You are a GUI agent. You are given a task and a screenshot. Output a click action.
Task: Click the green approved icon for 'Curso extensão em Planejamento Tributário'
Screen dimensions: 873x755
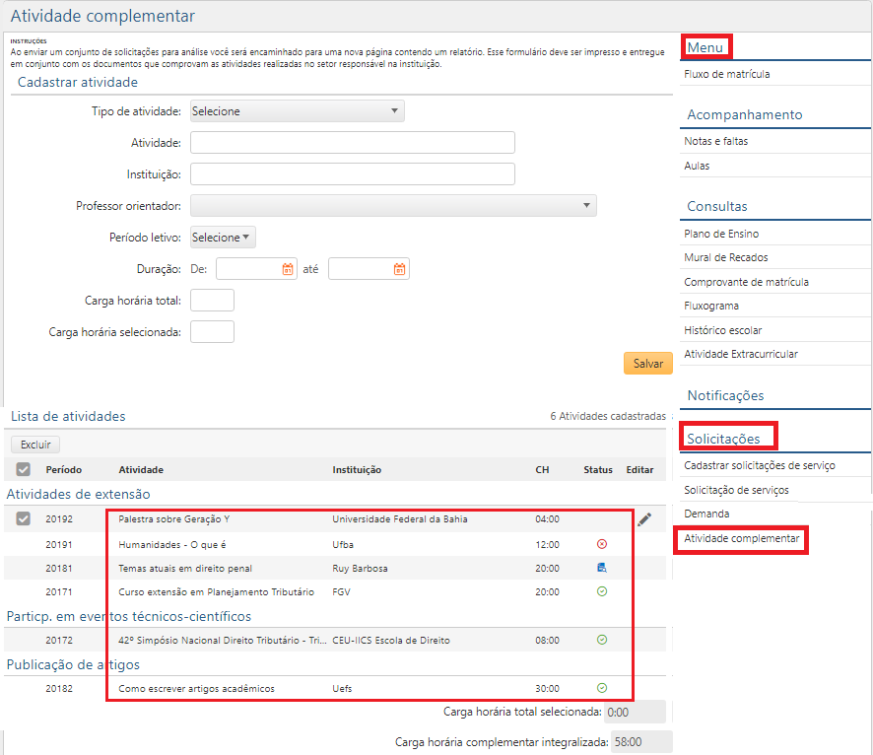[x=602, y=592]
